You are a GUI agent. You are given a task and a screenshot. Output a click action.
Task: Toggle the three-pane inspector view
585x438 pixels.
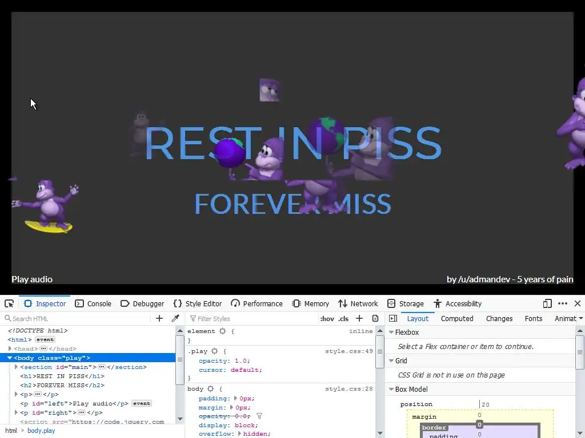(x=393, y=318)
